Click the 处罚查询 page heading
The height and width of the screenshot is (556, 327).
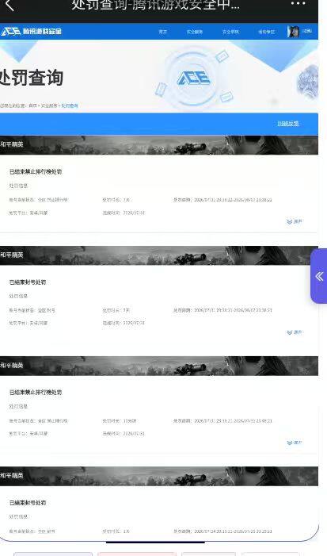pos(32,78)
